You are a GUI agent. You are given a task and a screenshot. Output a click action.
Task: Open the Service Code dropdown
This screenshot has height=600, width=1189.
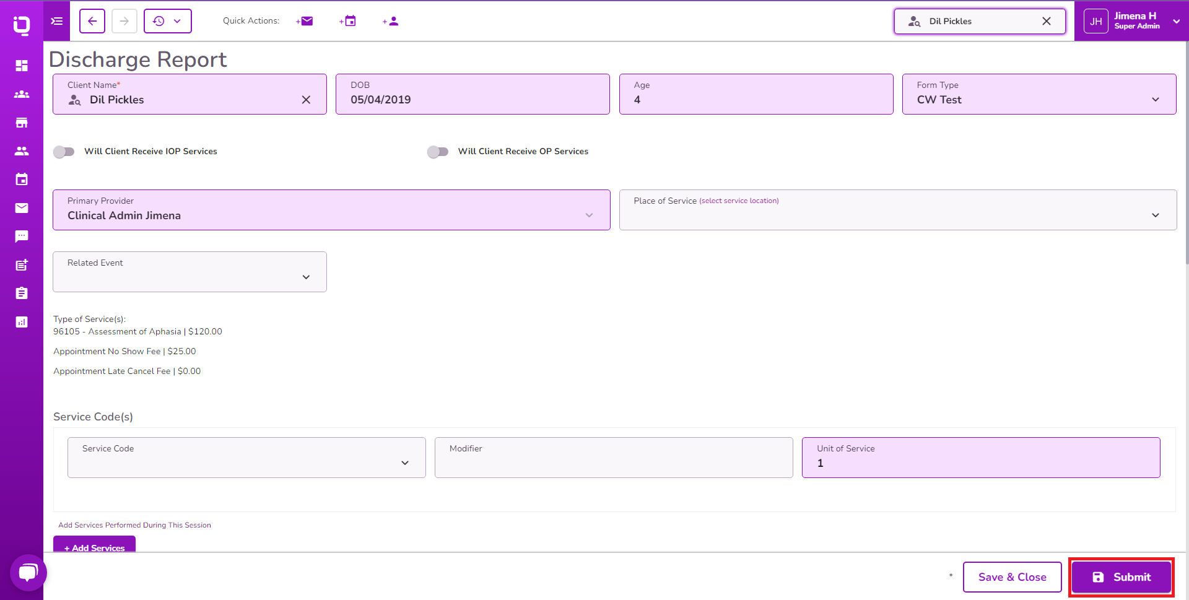(405, 463)
